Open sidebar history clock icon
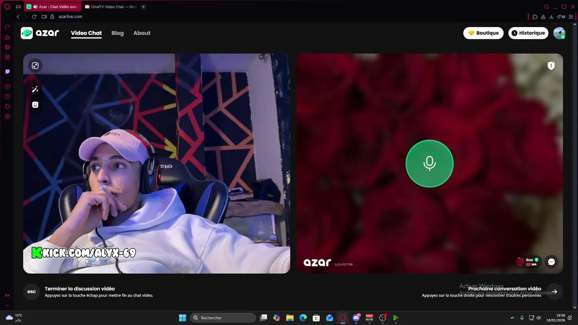The height and width of the screenshot is (325, 578). 7,97
